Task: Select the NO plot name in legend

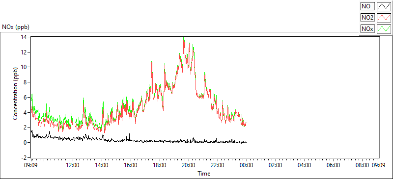Action: (367, 6)
